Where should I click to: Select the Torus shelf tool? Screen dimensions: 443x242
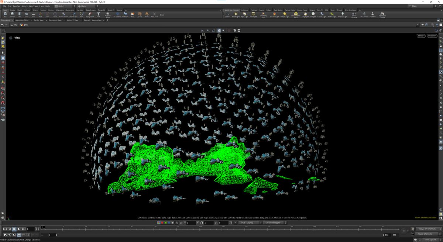tap(27, 15)
